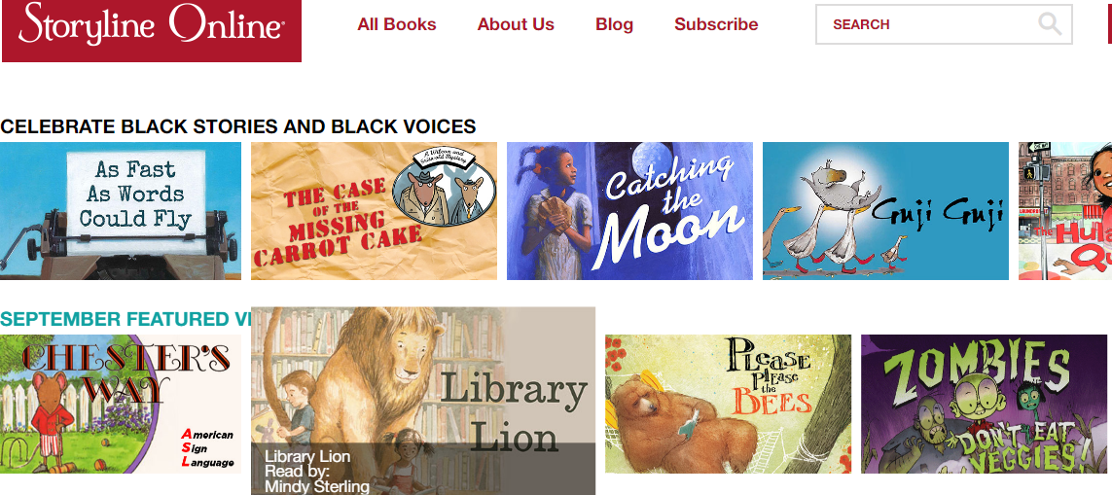Click the search magnifying glass icon
The image size is (1112, 495).
pos(1050,24)
